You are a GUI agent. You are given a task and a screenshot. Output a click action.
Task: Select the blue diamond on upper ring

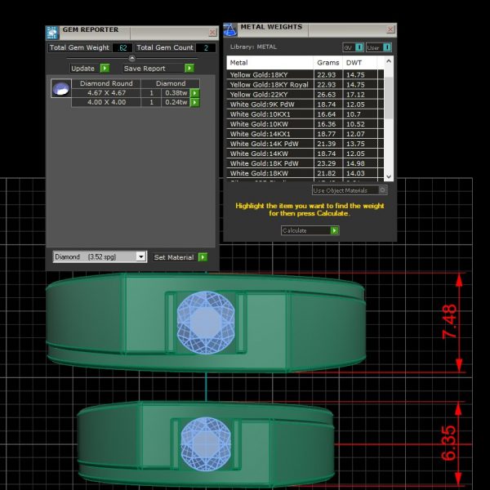[x=206, y=323]
